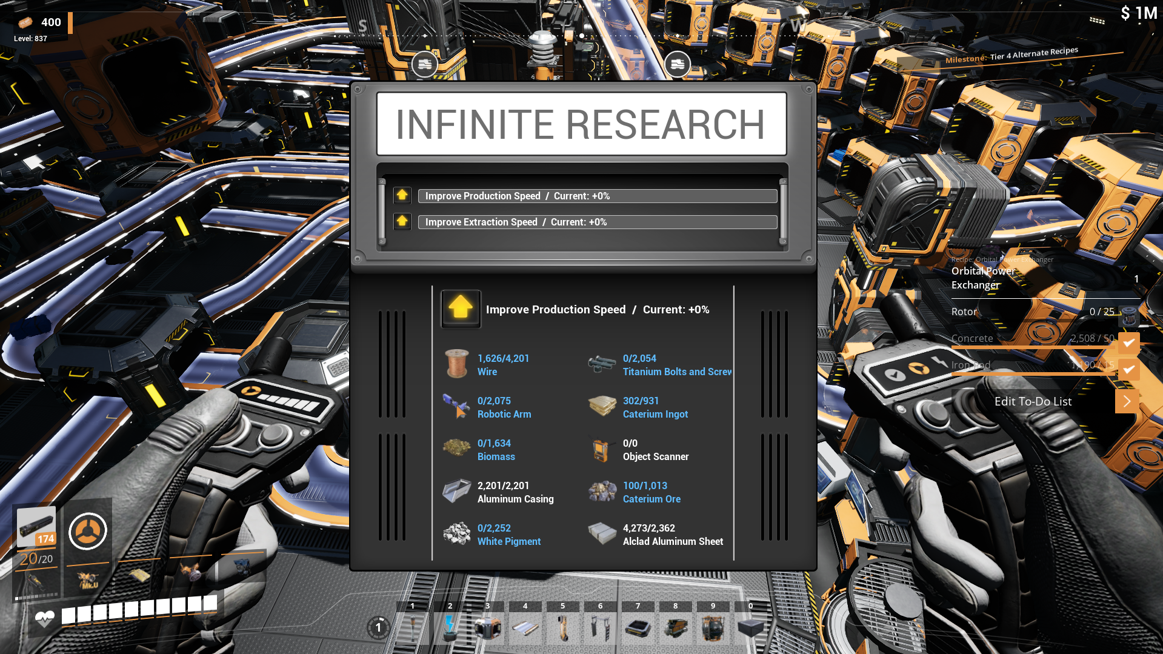Image resolution: width=1163 pixels, height=654 pixels.
Task: Click the arrow icon beside Improve Extraction Speed row
Action: click(402, 221)
